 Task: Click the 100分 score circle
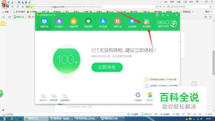(66, 60)
